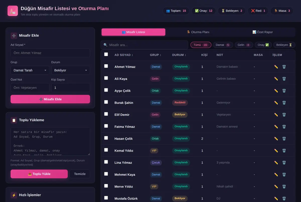The width and height of the screenshot is (301, 202).
Task: Toggle the select-all guests checkbox
Action: click(x=106, y=54)
